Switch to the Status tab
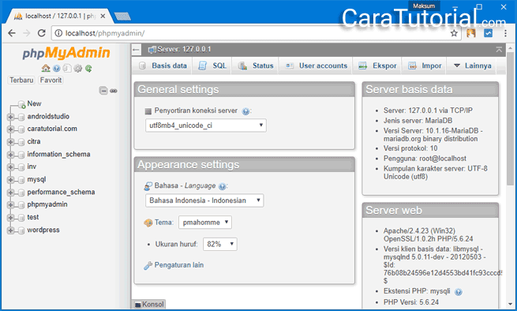Screen dimensions: 517x311 coord(256,66)
